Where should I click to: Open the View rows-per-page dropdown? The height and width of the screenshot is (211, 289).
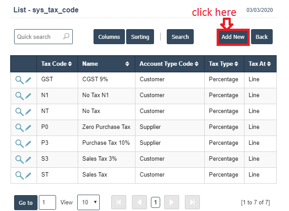[88, 203]
